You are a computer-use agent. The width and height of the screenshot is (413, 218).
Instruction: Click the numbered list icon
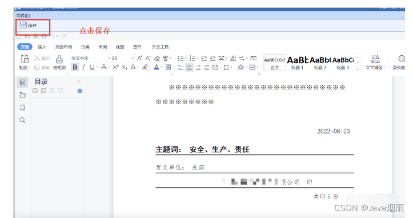193,58
